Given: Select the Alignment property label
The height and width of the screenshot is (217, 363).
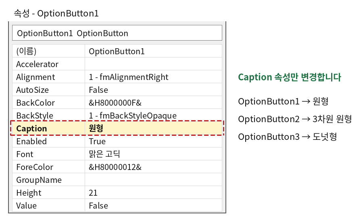Looking at the screenshot, I should [49, 77].
